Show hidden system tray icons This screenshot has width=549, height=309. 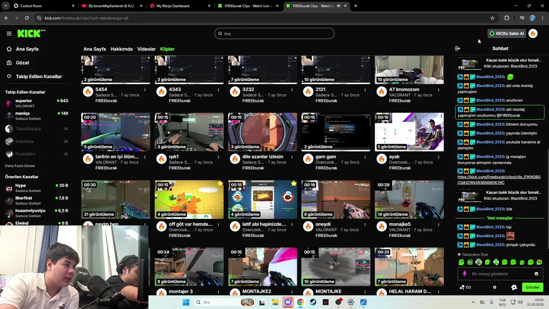click(473, 302)
